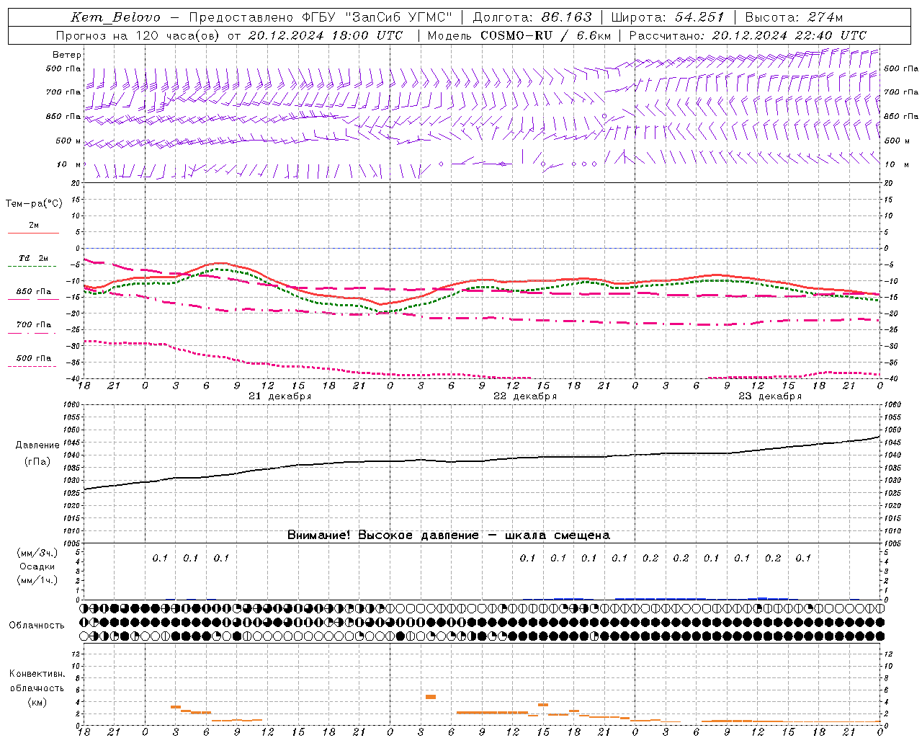Select the provider text ФГБУ "ЗапСиб УГМС"
The image size is (922, 738).
click(378, 17)
